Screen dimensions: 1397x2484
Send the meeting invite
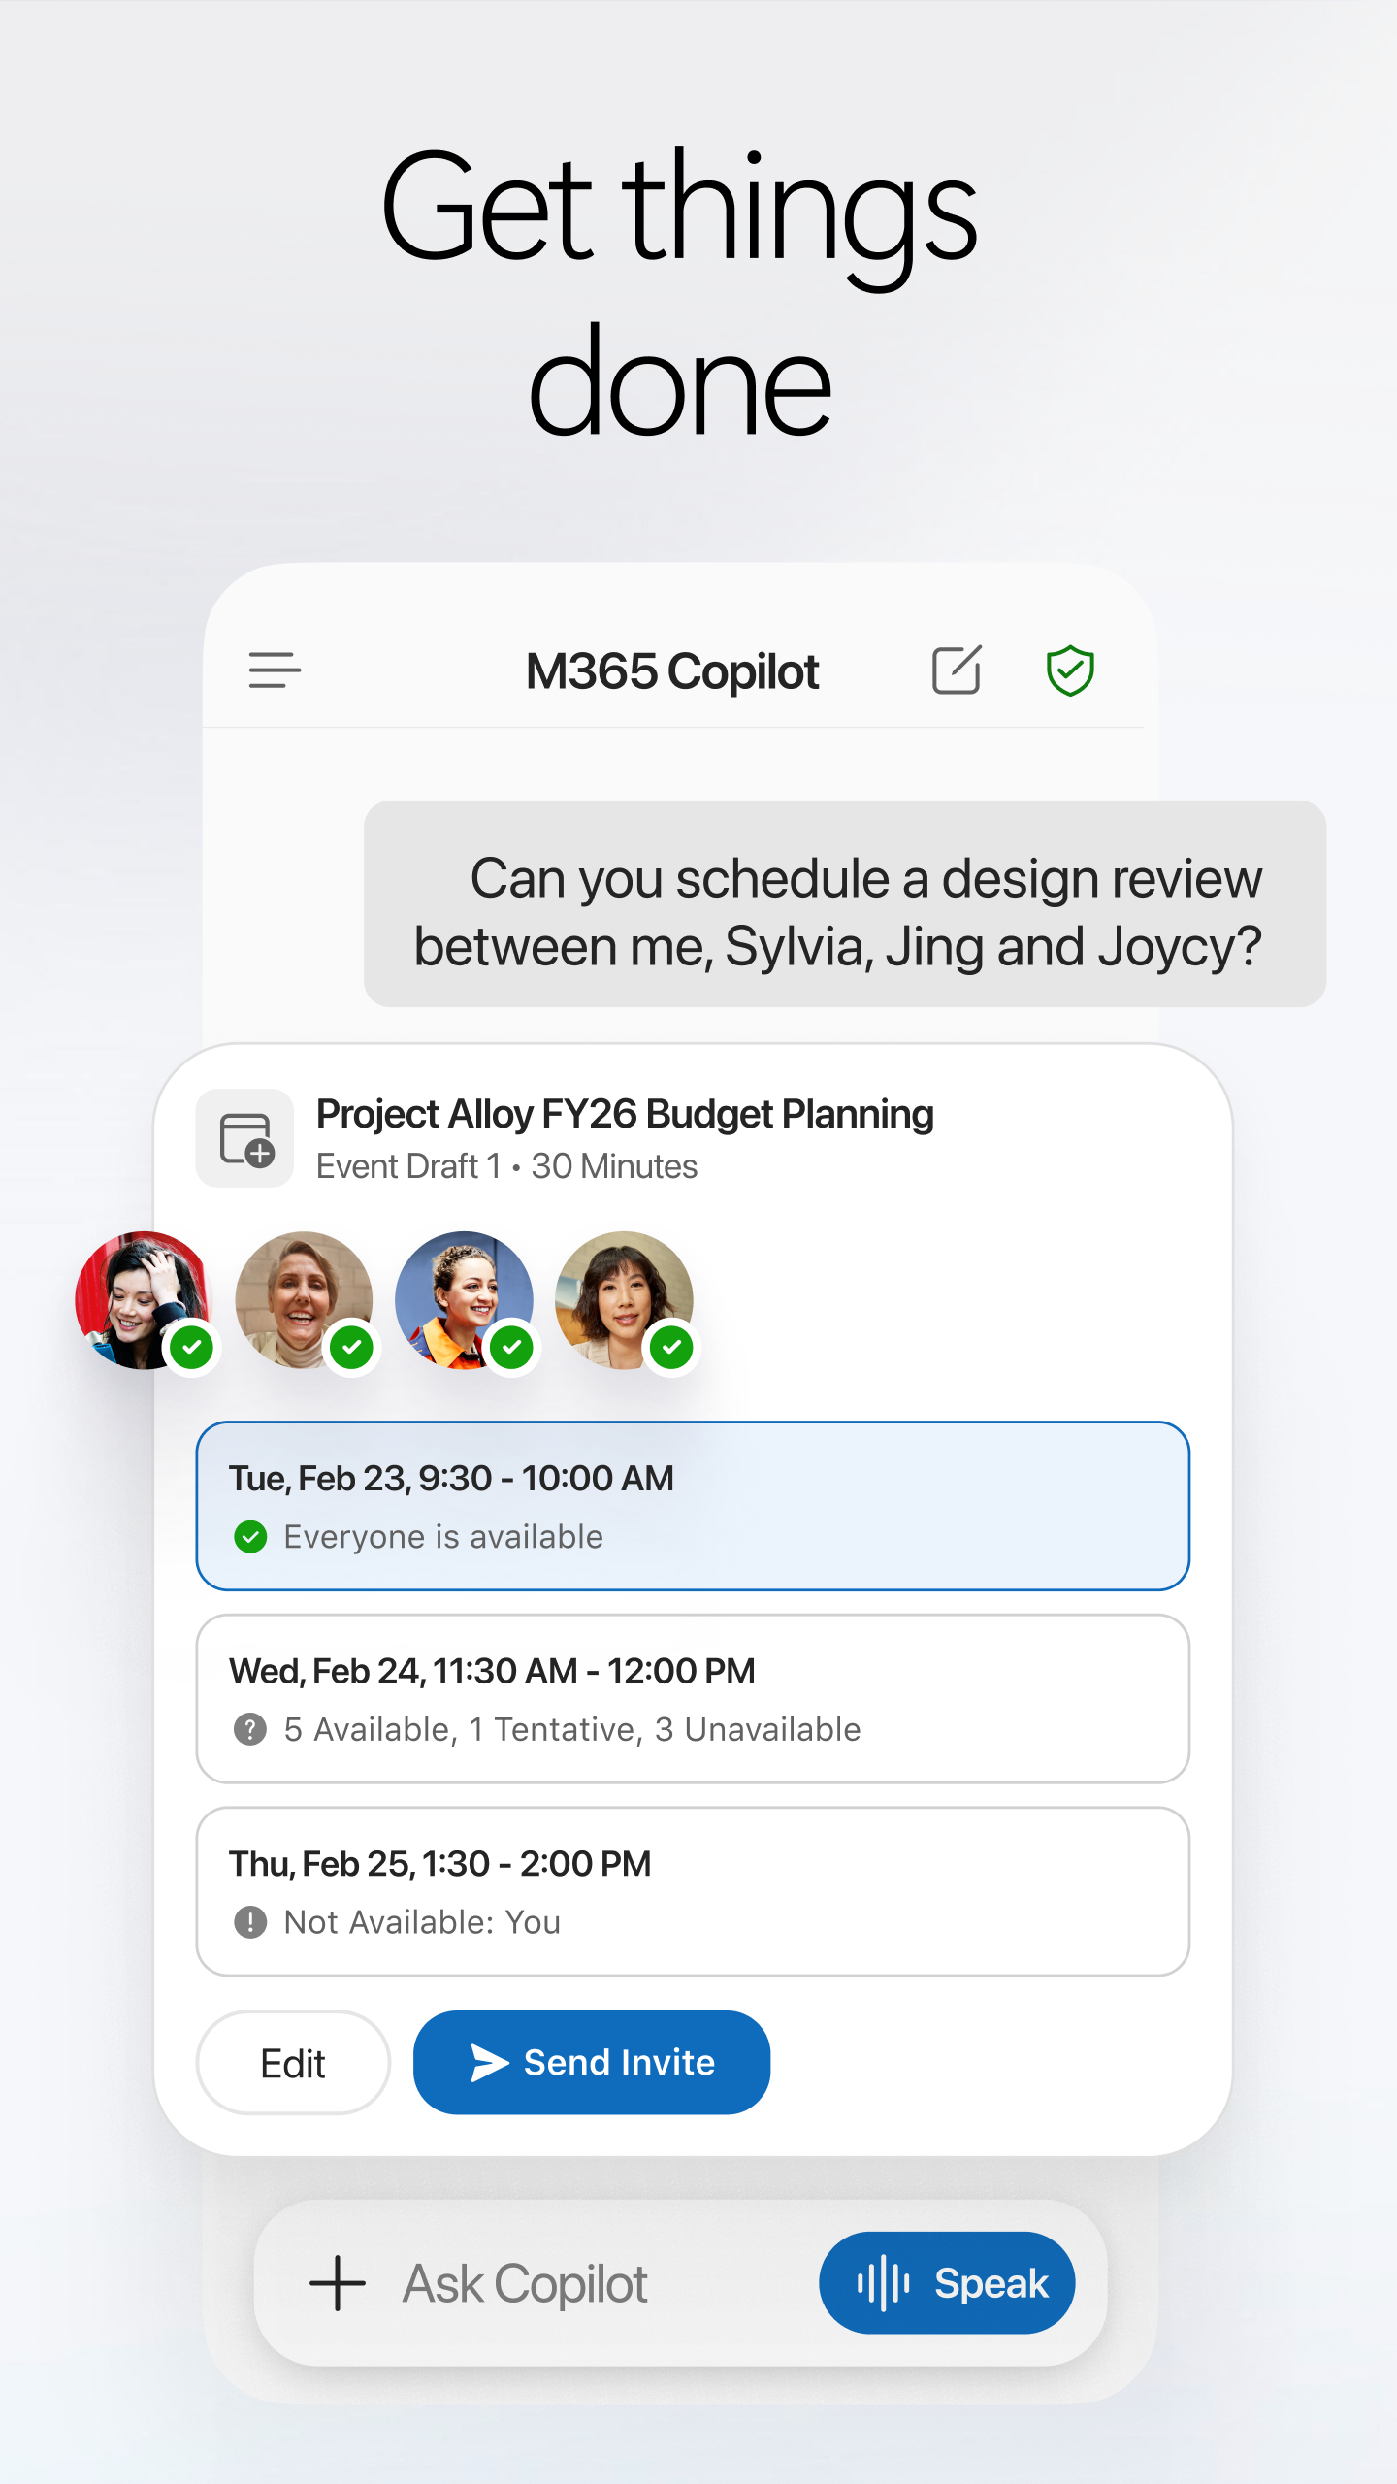(592, 2062)
